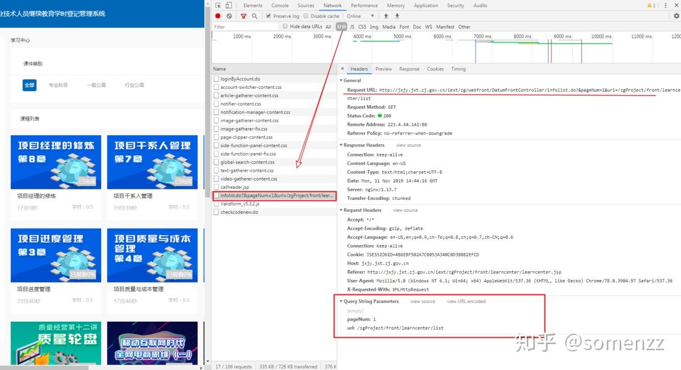Click the inspect element cursor icon
The image size is (681, 370).
click(218, 5)
